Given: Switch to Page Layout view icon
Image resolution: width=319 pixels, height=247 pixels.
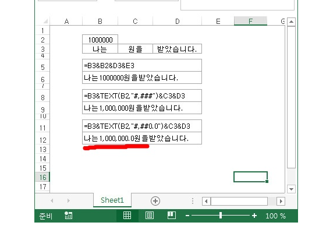Looking at the screenshot, I should [150, 215].
